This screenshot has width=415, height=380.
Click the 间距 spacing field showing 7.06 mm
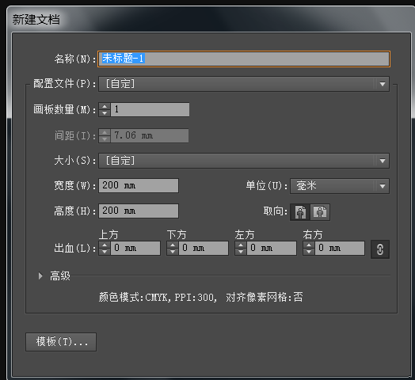150,135
